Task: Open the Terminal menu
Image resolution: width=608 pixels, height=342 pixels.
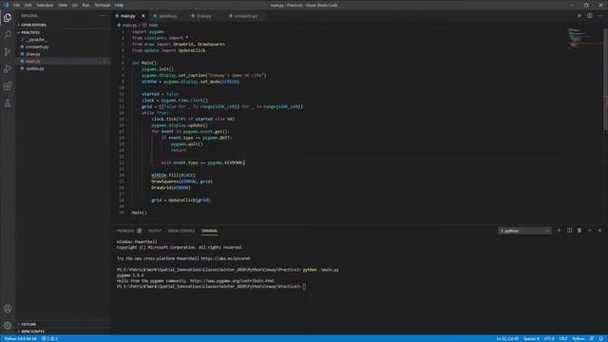Action: tap(103, 5)
